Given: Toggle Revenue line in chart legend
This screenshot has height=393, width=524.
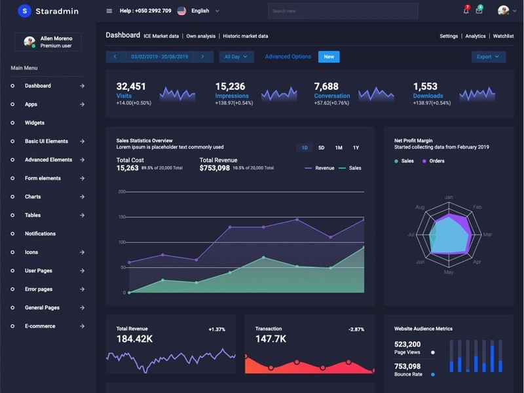Looking at the screenshot, I should click(x=320, y=168).
